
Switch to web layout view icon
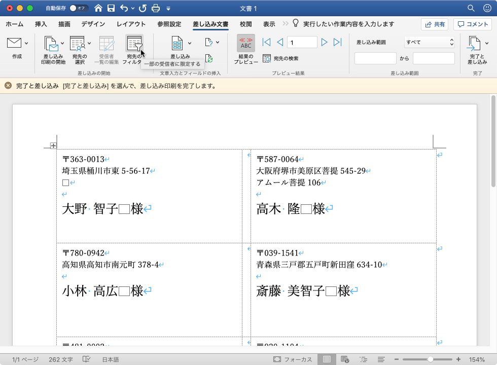(345, 359)
